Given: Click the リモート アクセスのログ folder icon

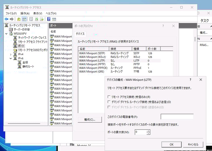Looking at the screenshot, I should pos(15,50).
